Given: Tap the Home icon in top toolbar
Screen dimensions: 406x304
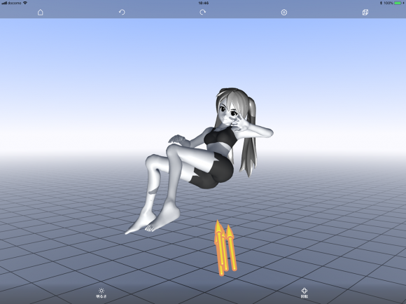Looking at the screenshot, I should (x=41, y=12).
